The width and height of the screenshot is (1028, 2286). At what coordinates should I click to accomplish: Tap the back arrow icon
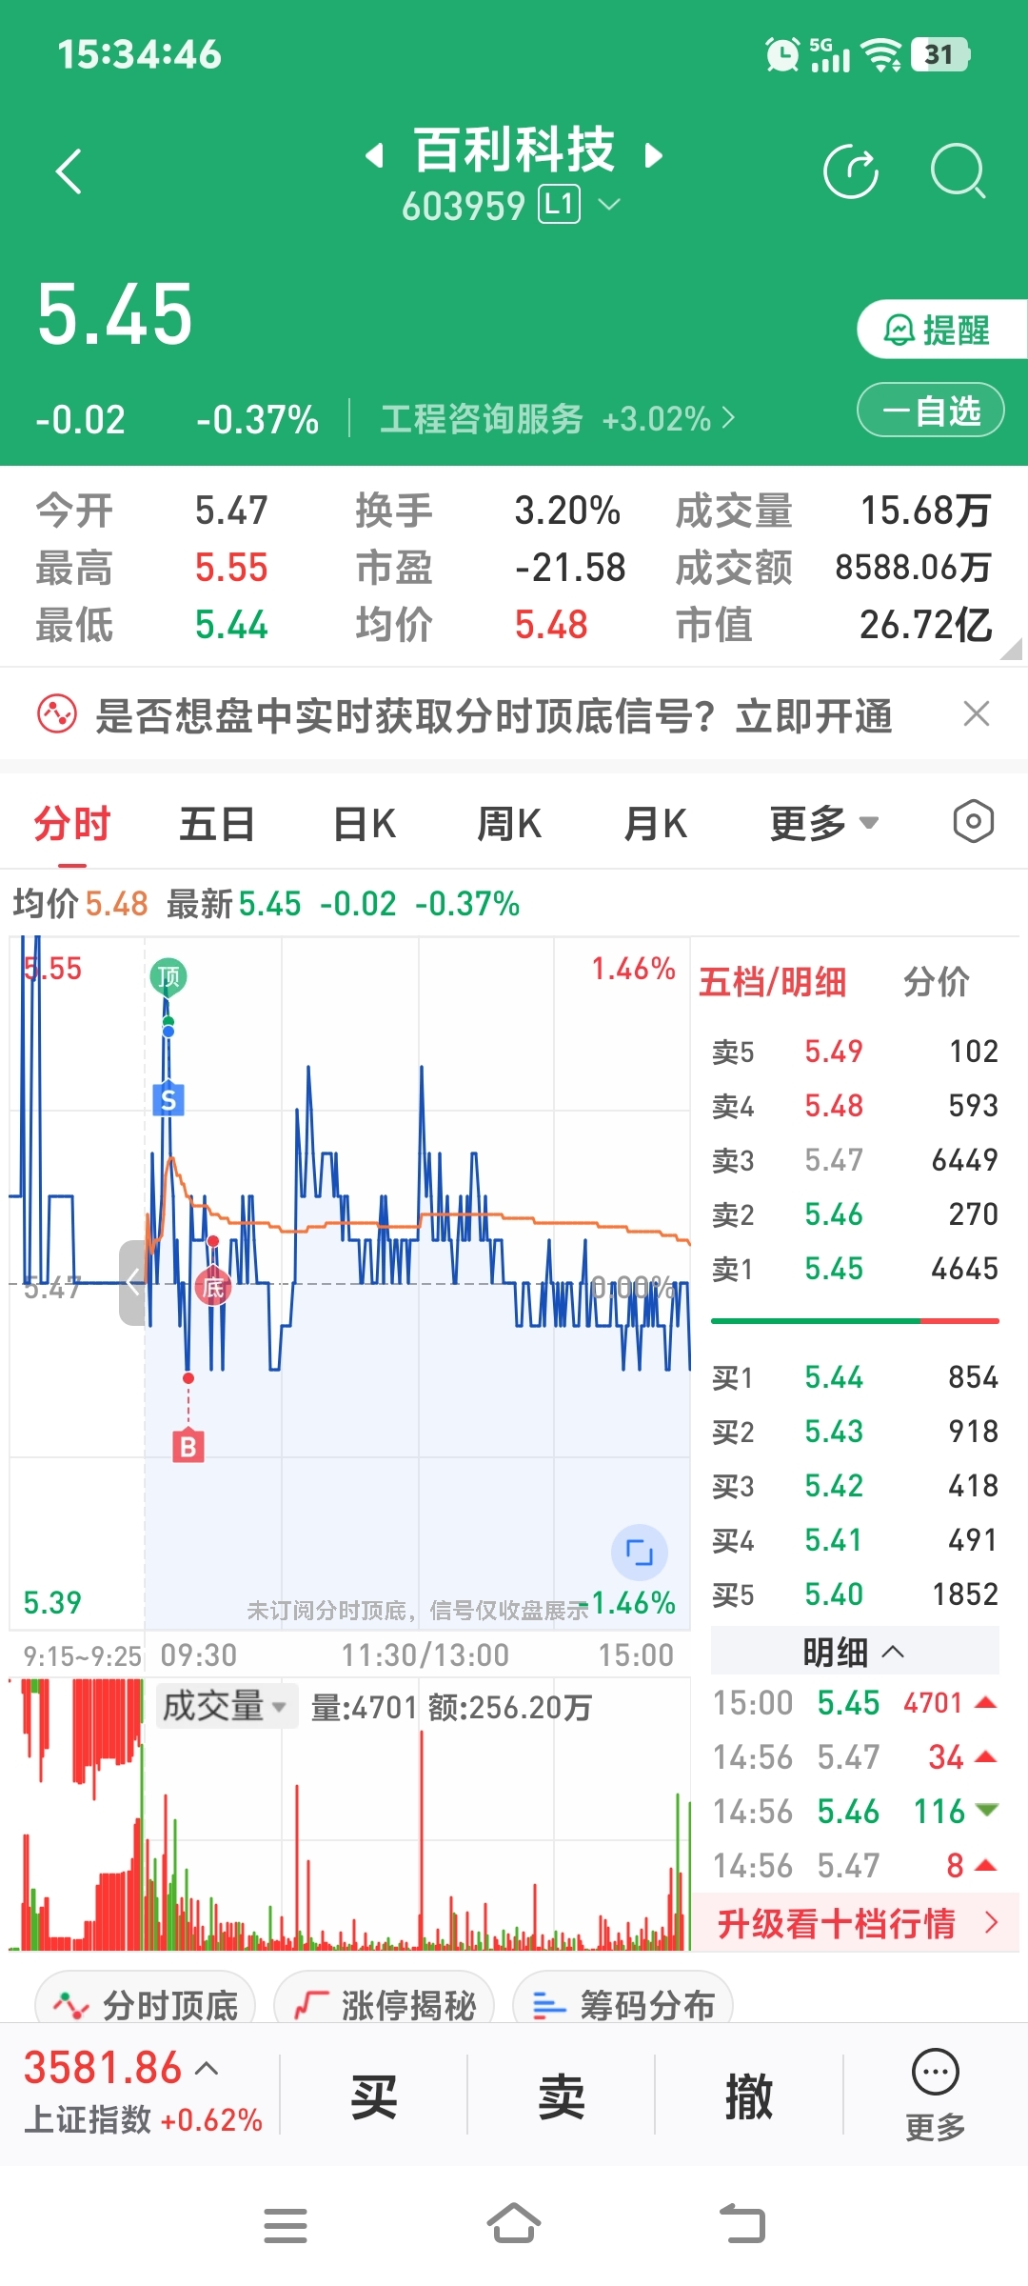[x=69, y=171]
